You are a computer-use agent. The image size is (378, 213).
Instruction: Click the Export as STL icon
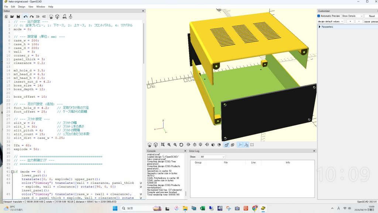tap(64, 17)
